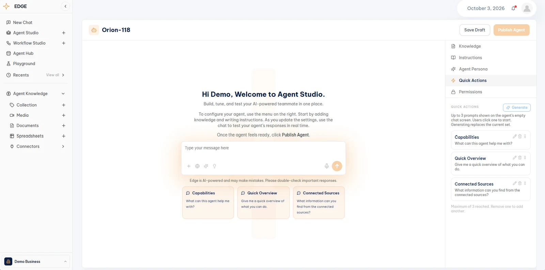Collapse the sidebar with the chevron button

65,6
